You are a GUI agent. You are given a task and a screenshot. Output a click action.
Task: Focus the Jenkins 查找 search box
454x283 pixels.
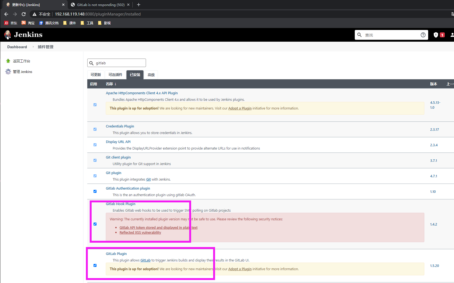pyautogui.click(x=391, y=35)
